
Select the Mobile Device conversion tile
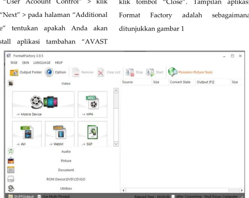pyautogui.click(x=43, y=104)
